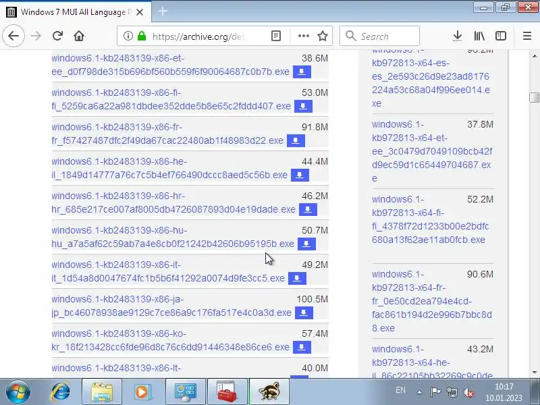Click the archive.org address bar
Viewport: 540px width, 405px height.
(x=198, y=36)
